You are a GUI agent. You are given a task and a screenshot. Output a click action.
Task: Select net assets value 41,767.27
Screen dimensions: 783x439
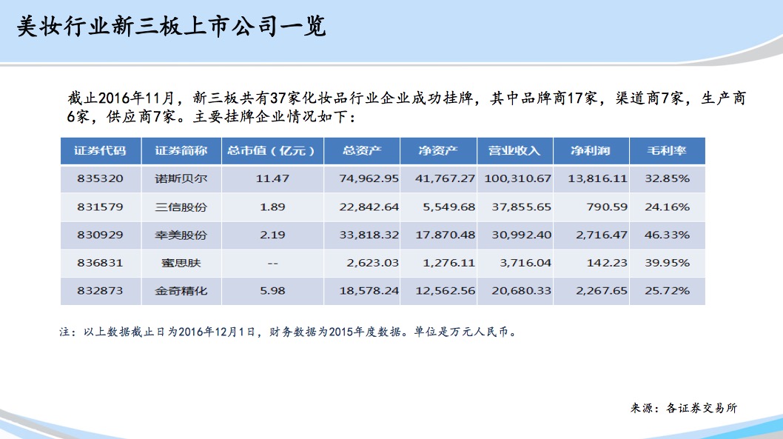click(x=445, y=178)
